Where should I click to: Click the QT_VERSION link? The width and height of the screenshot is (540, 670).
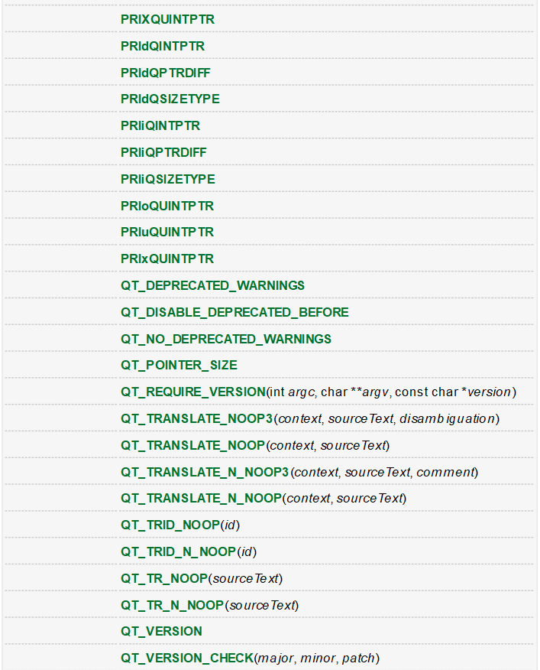[x=161, y=632]
